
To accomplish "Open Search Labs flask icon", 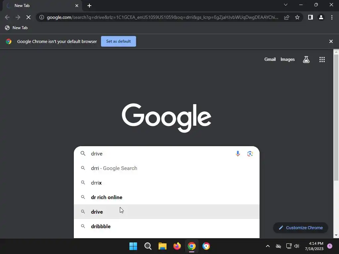I will coord(306,60).
